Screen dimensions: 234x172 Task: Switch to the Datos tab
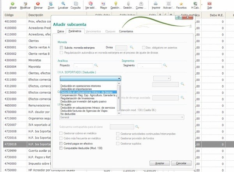pyautogui.click(x=60, y=31)
